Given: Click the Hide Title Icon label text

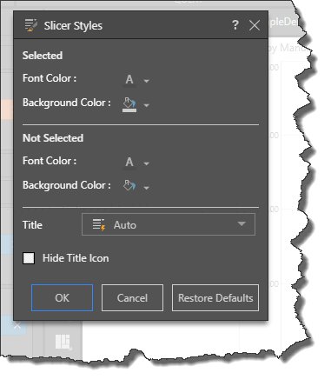Looking at the screenshot, I should 76,258.
